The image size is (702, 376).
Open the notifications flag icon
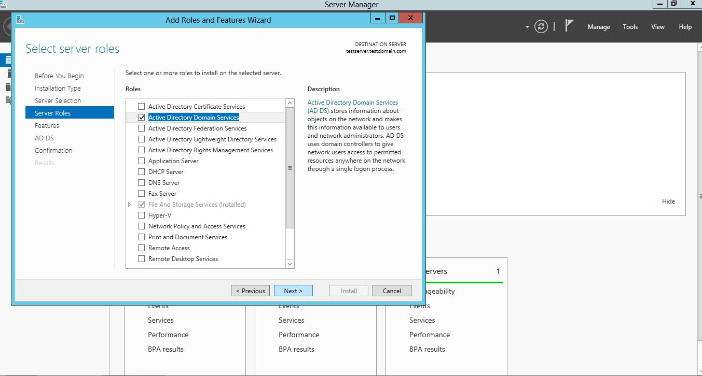coord(569,26)
